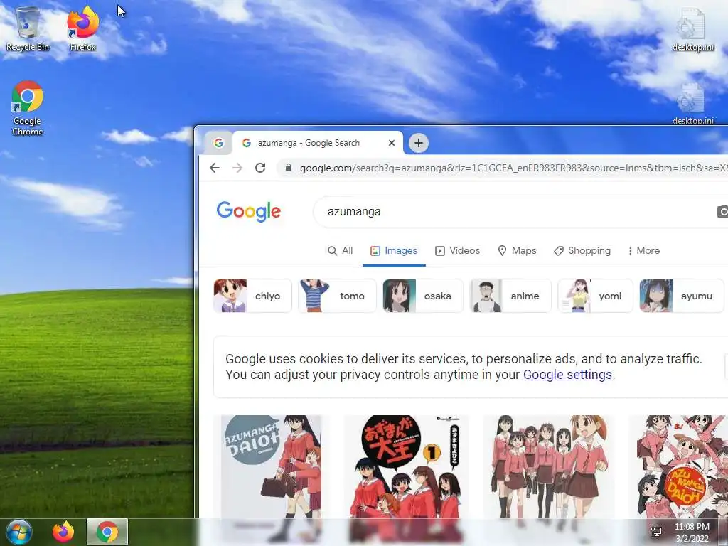Switch to the first Google tab
The image size is (728, 546).
(219, 143)
